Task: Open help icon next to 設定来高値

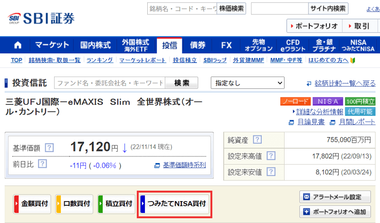Action: [271, 156]
